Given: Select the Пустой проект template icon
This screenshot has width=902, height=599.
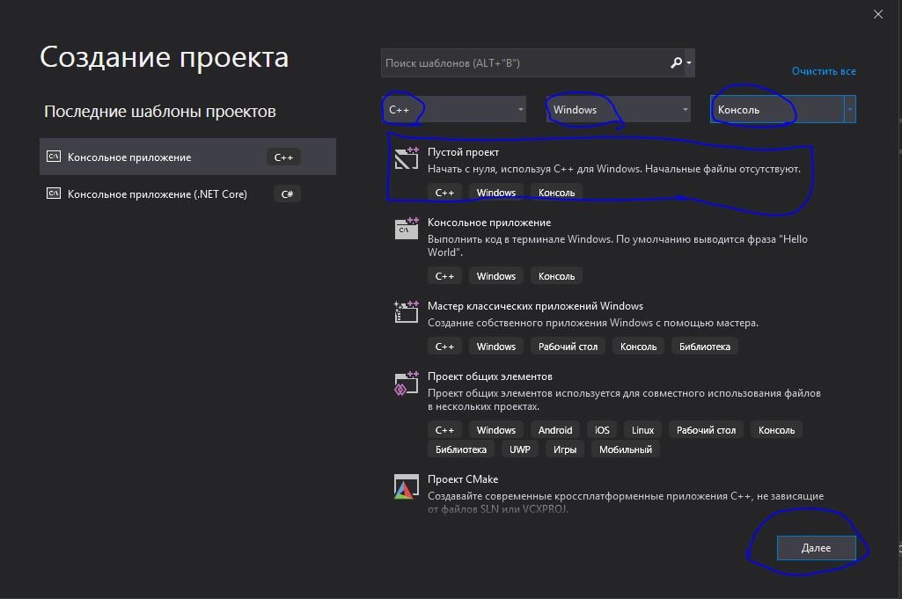Looking at the screenshot, I should pyautogui.click(x=406, y=158).
